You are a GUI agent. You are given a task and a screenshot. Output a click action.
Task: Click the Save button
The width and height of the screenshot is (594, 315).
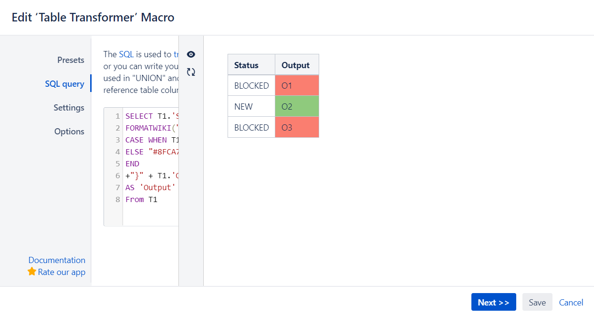pyautogui.click(x=537, y=302)
